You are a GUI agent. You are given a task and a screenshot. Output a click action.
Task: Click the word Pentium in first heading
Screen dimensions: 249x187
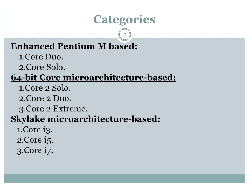[76, 46]
